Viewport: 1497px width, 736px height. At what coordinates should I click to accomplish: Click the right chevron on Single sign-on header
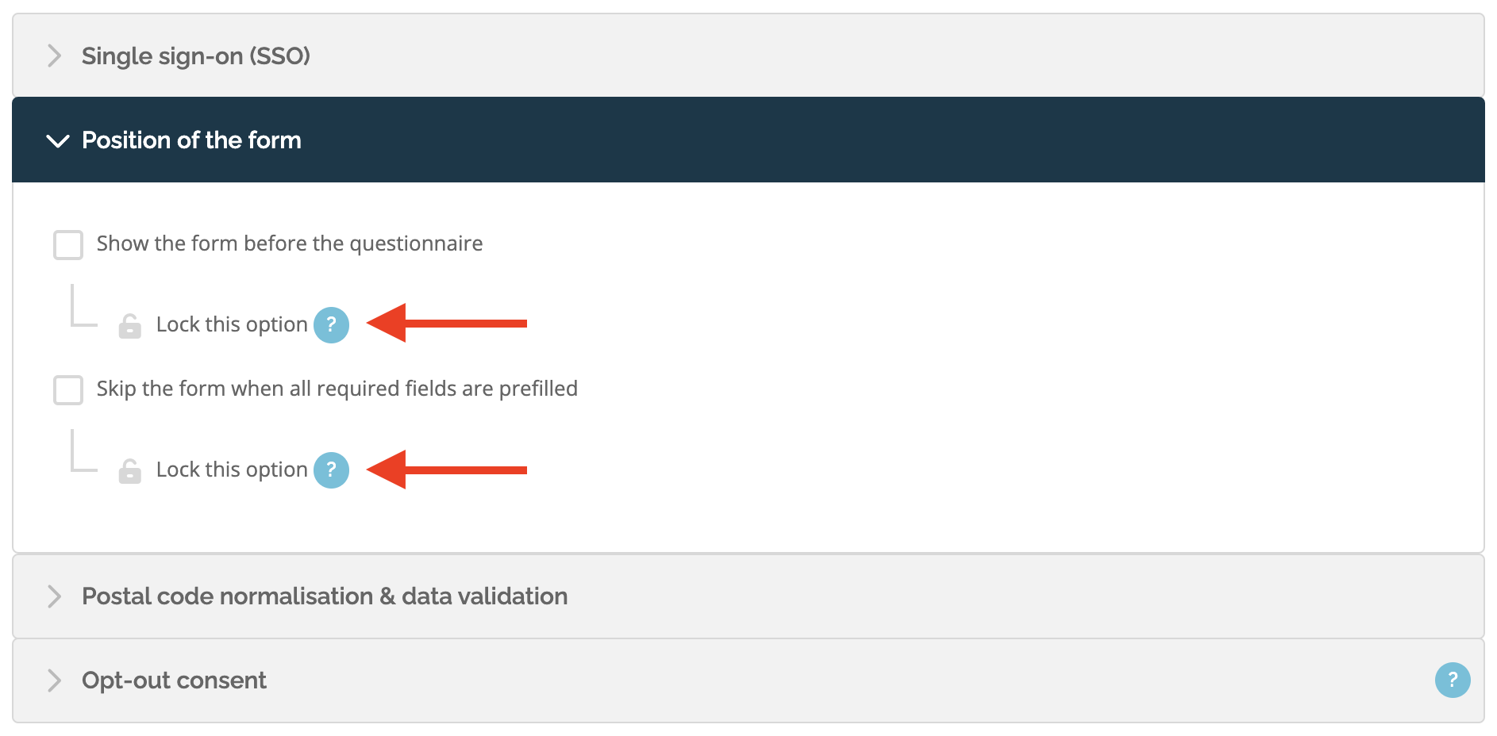coord(55,56)
